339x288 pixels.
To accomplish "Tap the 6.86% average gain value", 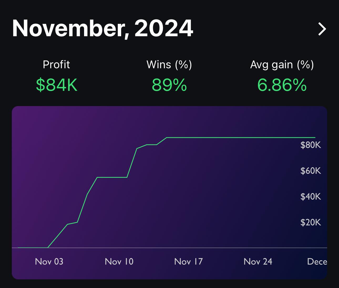I will 282,85.
